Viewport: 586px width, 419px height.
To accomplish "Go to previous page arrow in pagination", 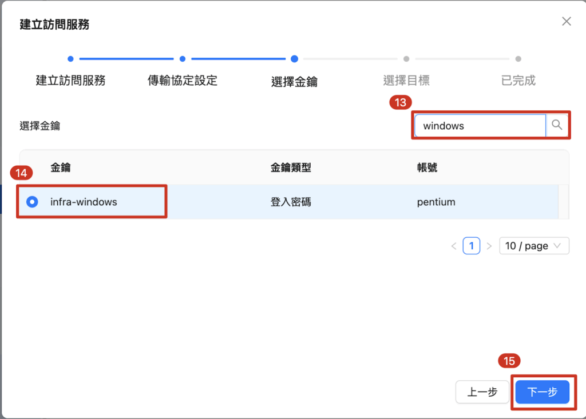I will click(454, 246).
